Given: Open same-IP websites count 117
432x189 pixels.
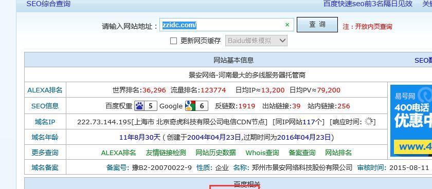Looking at the screenshot, I should pos(309,122).
